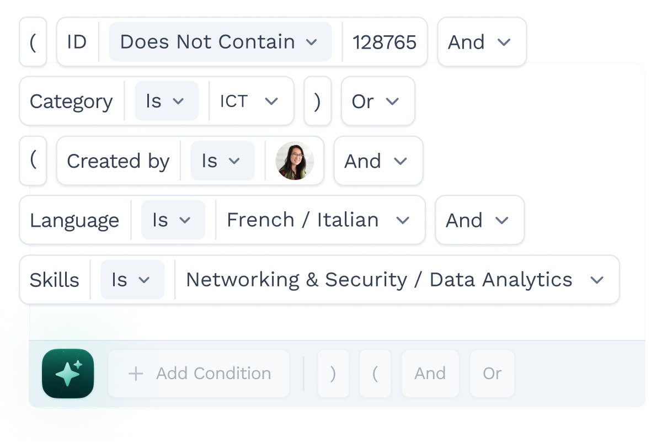The image size is (662, 442).
Task: Change the Or connector after Category row
Action: pos(378,101)
